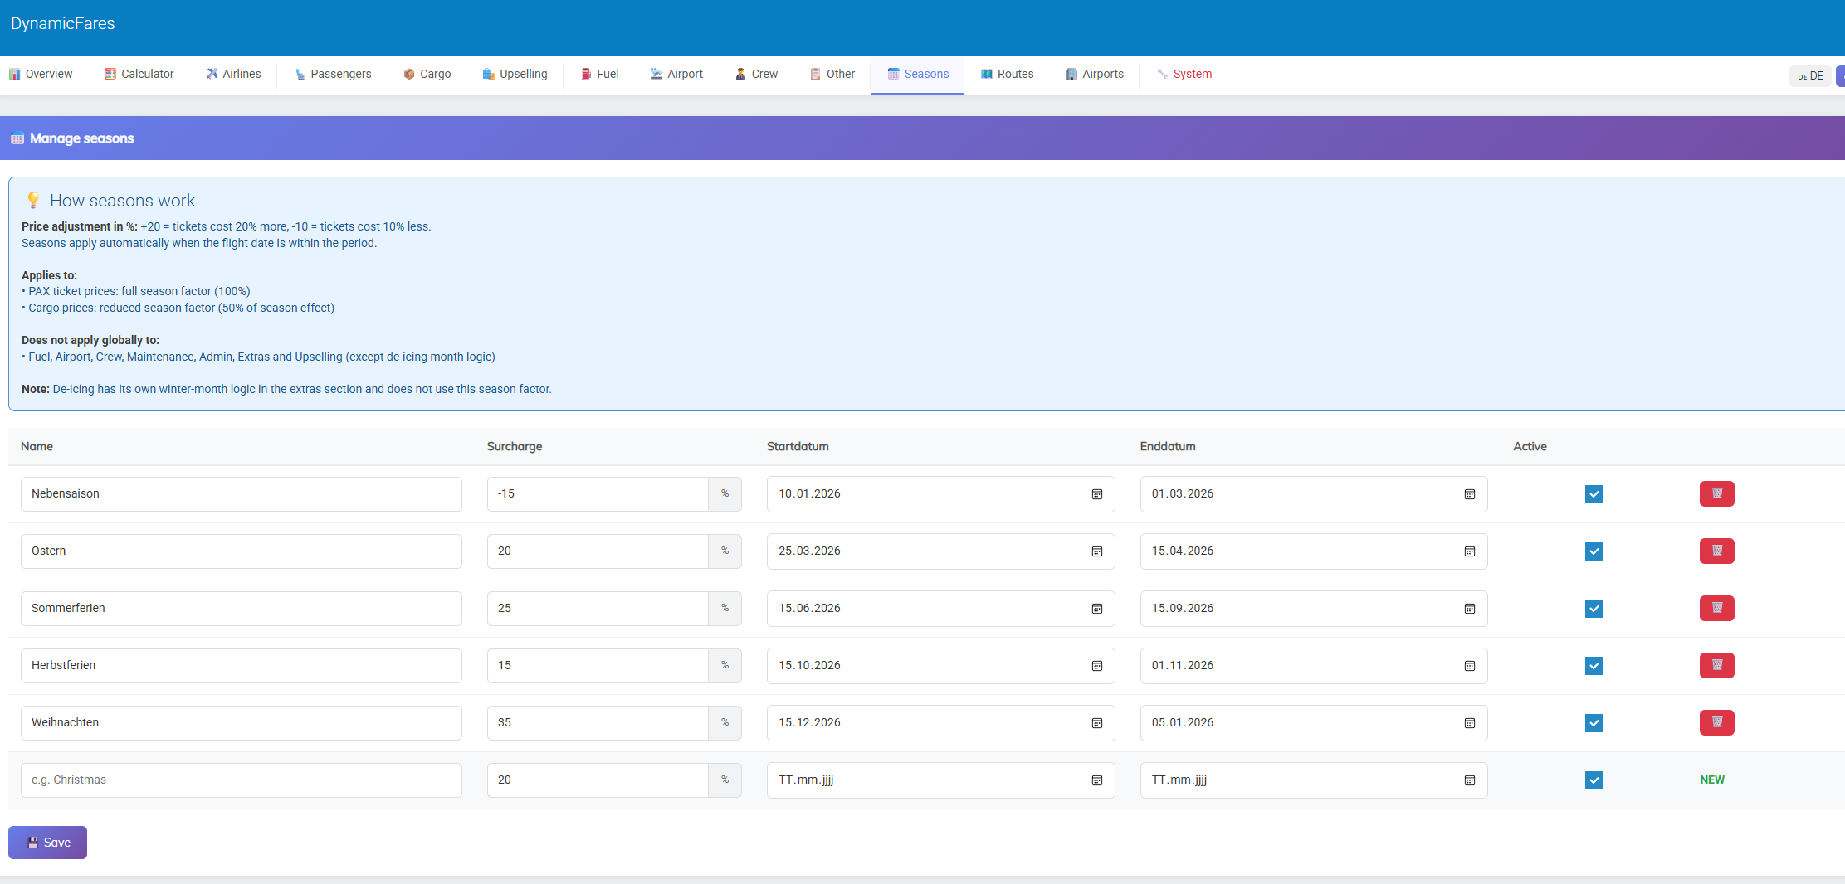This screenshot has width=1845, height=884.
Task: Open calendar for Herbstferien start date
Action: (1096, 666)
